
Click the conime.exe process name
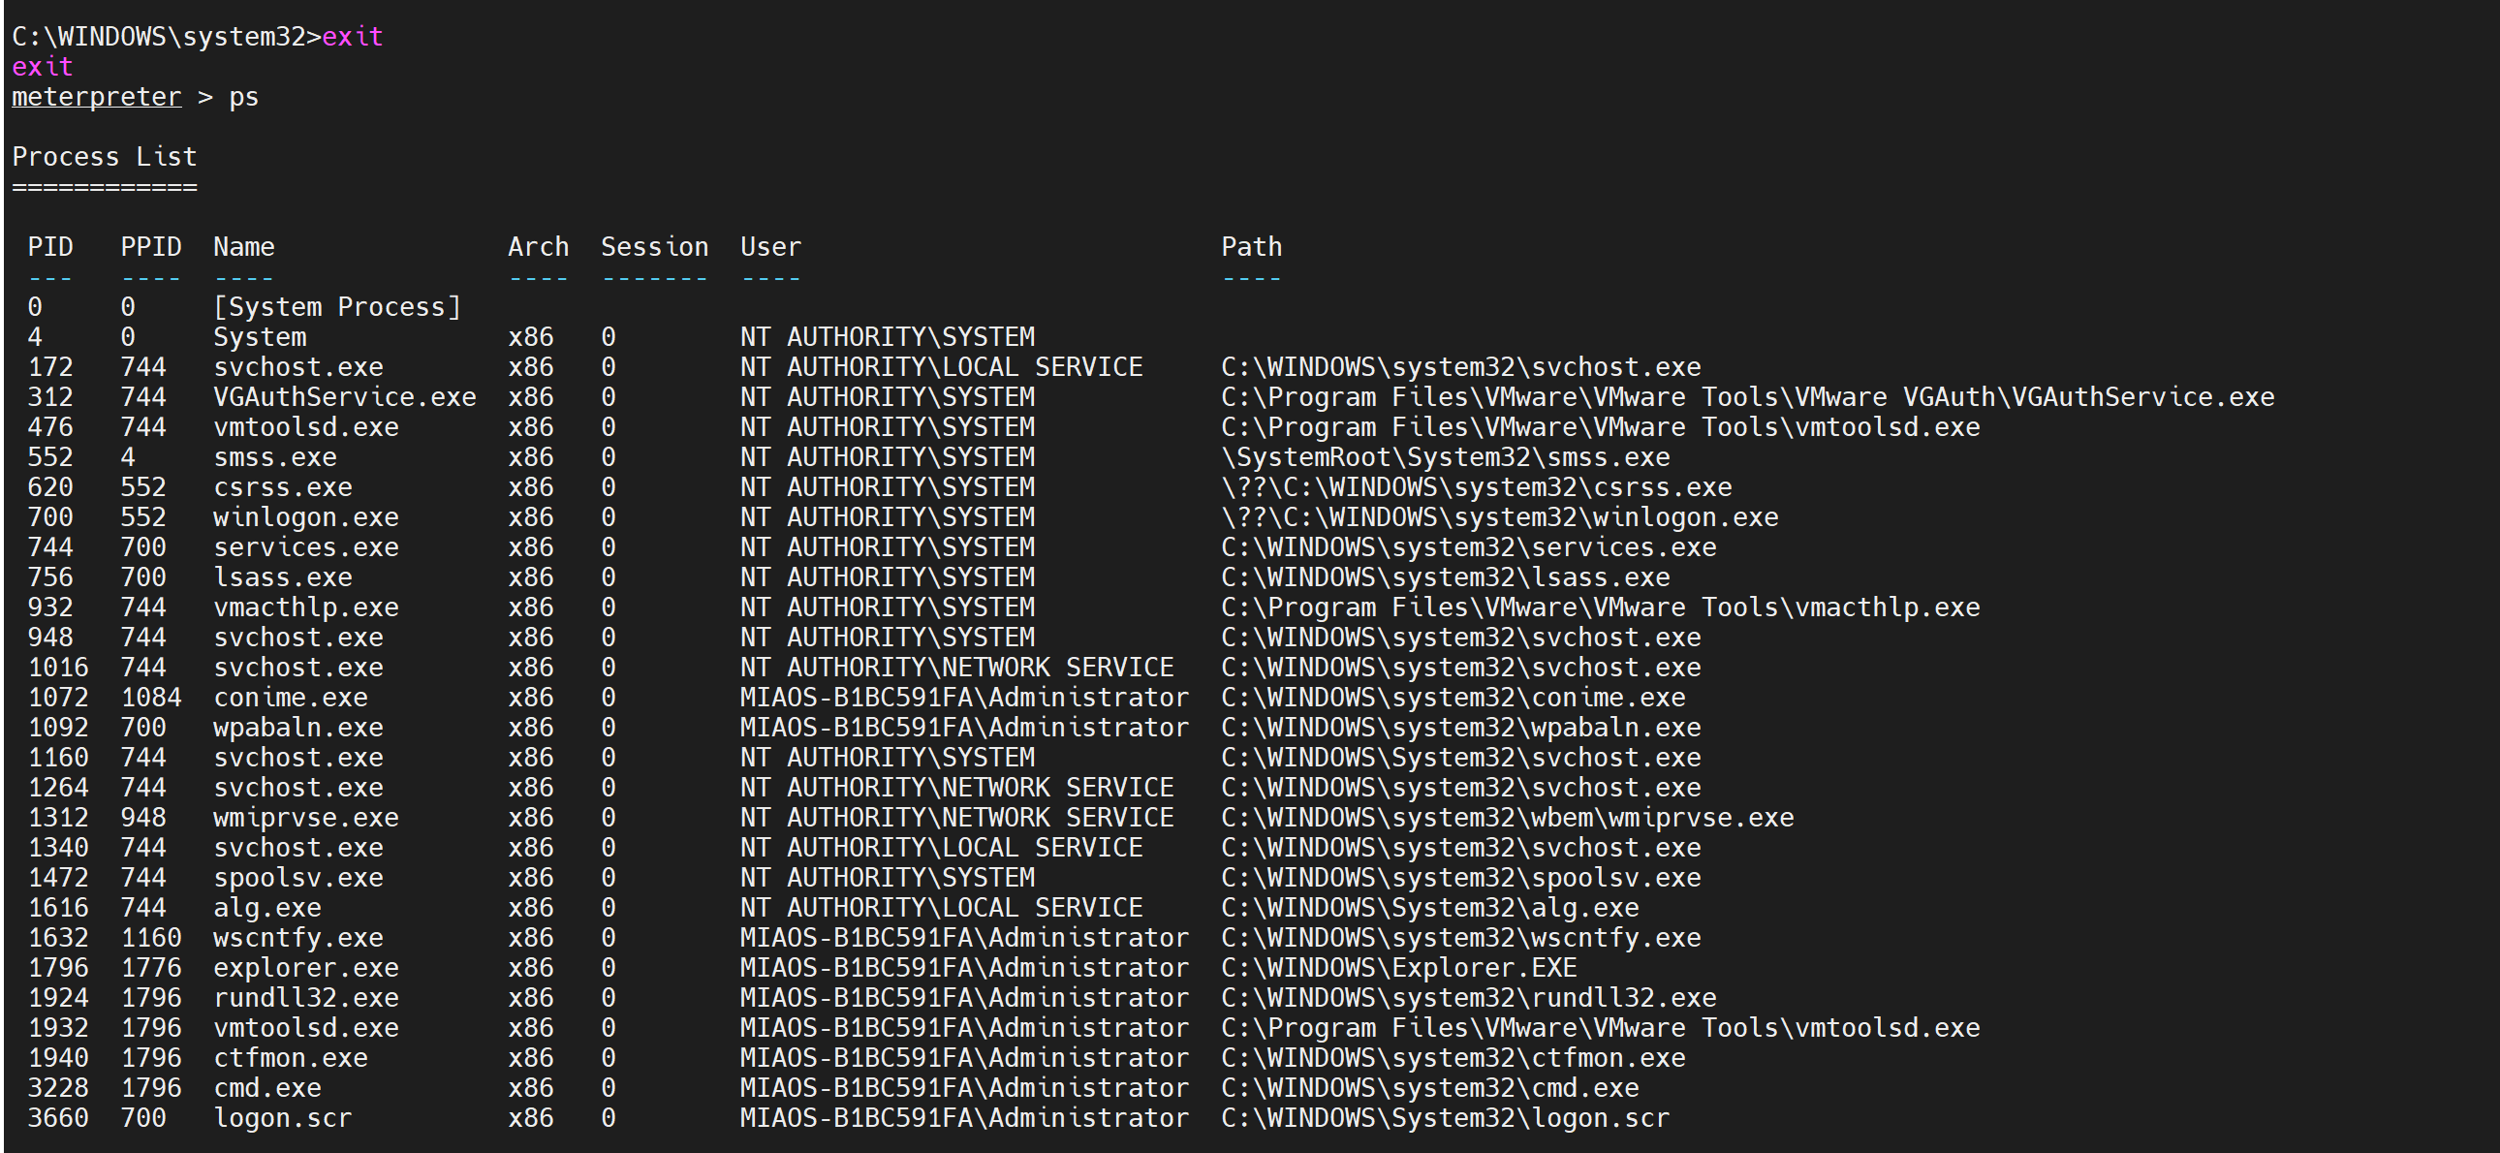pyautogui.click(x=290, y=698)
